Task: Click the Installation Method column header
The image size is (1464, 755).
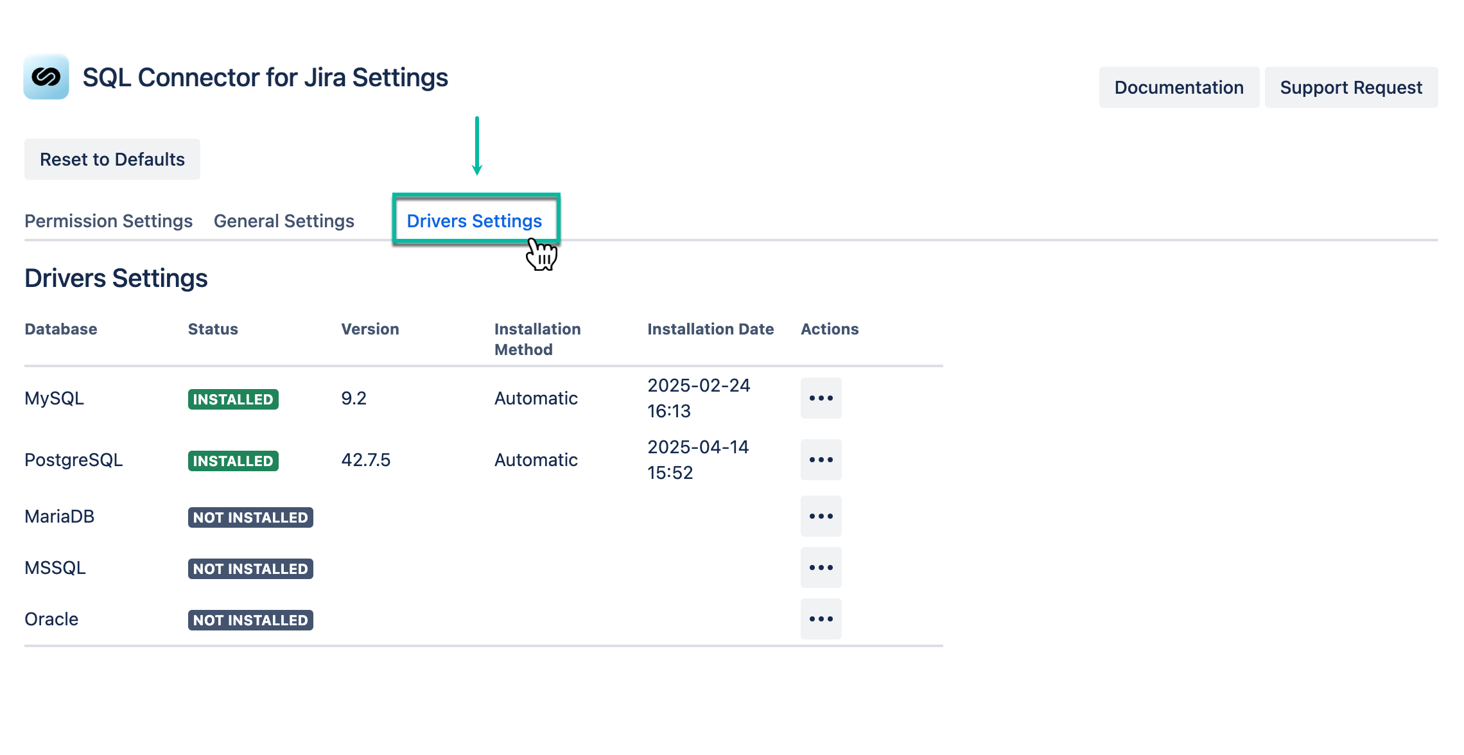Action: 537,339
